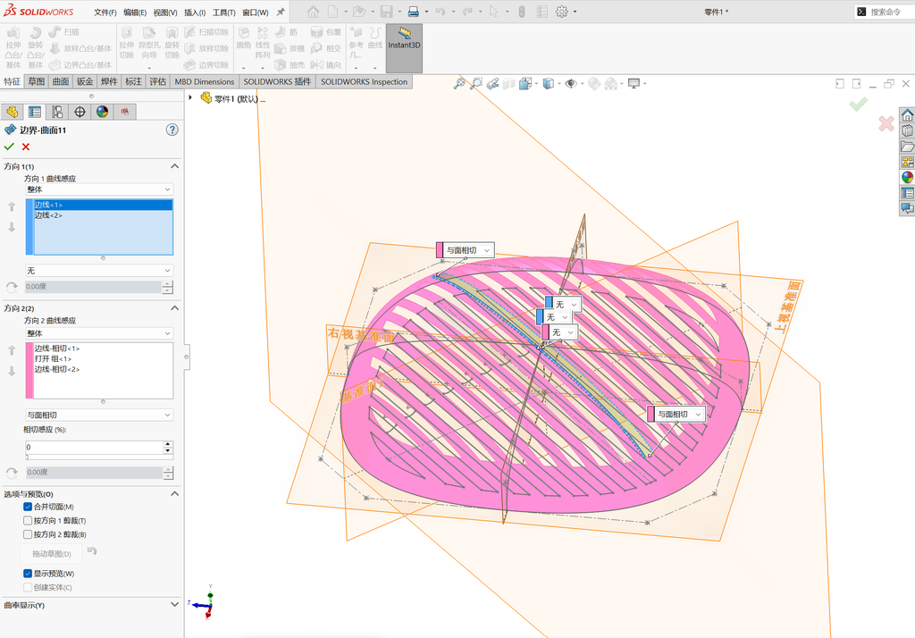
Task: Select 边线-相切<2> in direction 2 list
Action: point(104,369)
